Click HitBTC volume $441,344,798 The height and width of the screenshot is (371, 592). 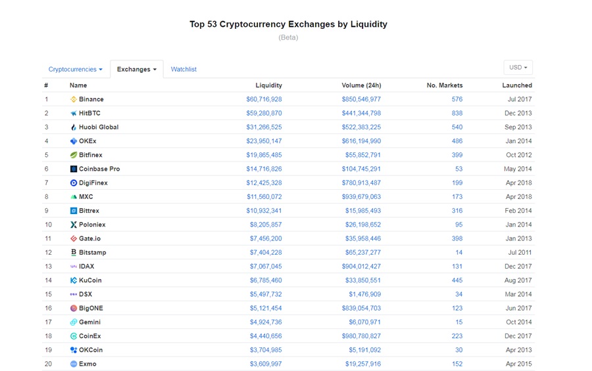pyautogui.click(x=361, y=113)
